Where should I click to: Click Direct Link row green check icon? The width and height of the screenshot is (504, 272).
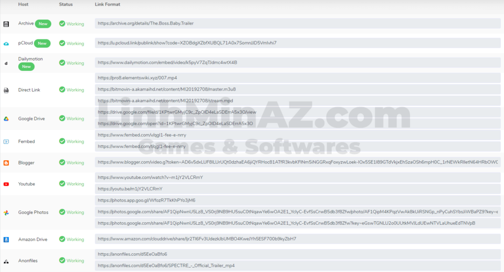(x=62, y=90)
